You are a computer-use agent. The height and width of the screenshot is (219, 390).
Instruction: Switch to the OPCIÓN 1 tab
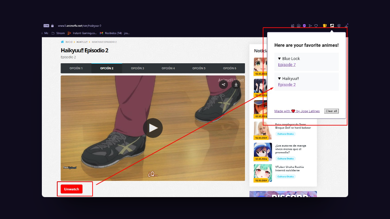[76, 69]
